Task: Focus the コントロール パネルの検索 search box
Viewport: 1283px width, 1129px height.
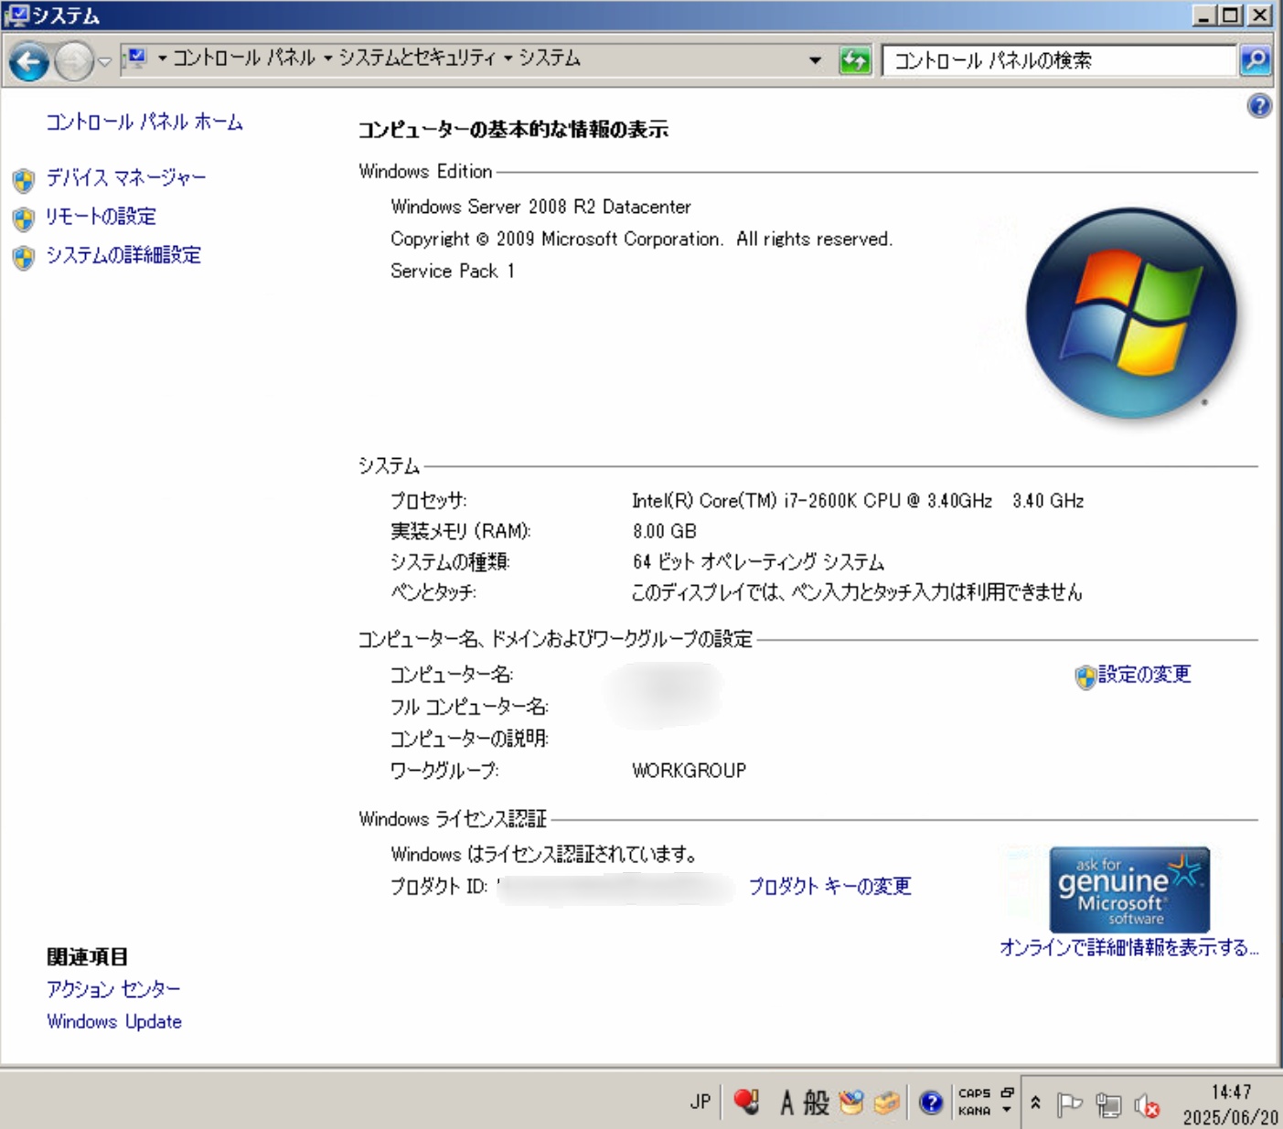Action: click(x=1059, y=60)
